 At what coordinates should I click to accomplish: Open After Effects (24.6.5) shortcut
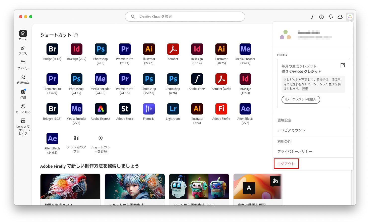[x=52, y=138]
